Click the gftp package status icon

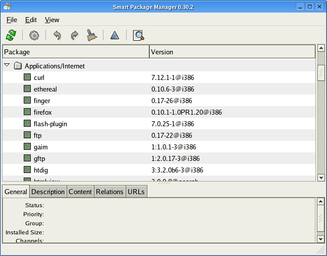[27, 158]
